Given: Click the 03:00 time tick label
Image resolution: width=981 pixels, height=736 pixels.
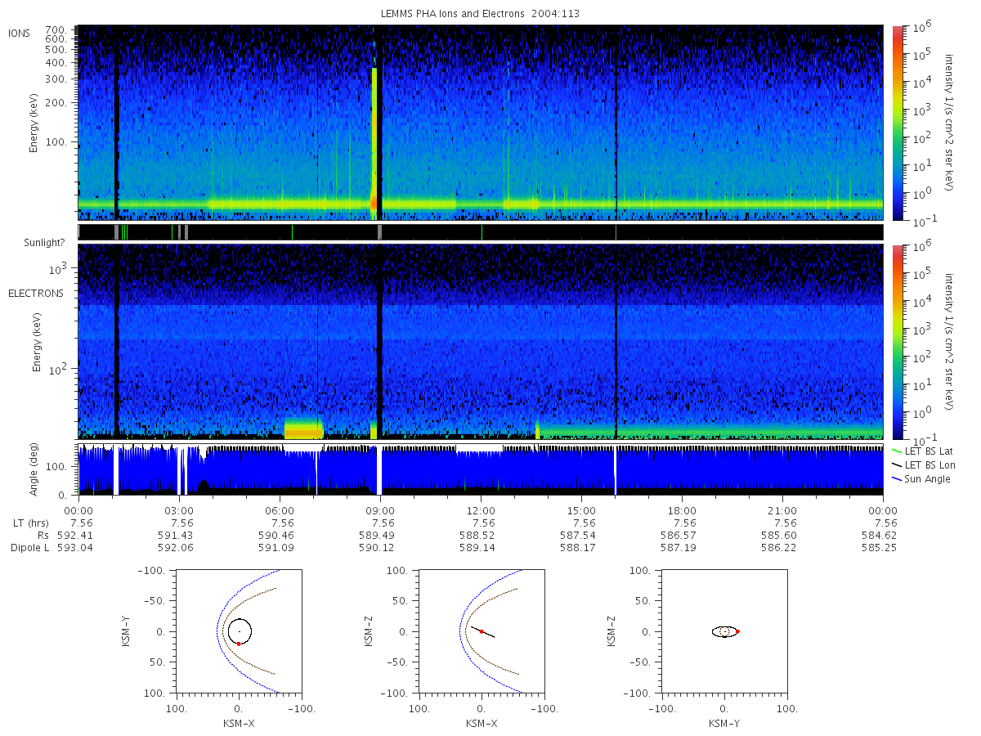Looking at the screenshot, I should pos(179,510).
